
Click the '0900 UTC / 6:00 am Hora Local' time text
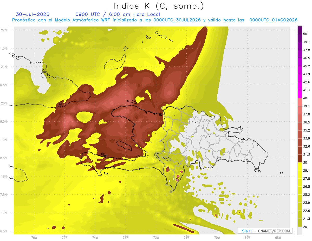point(118,14)
